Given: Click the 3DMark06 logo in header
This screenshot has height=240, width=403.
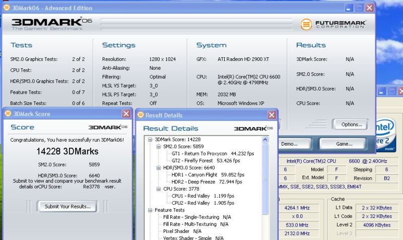Looking at the screenshot, I should pyautogui.click(x=51, y=24).
